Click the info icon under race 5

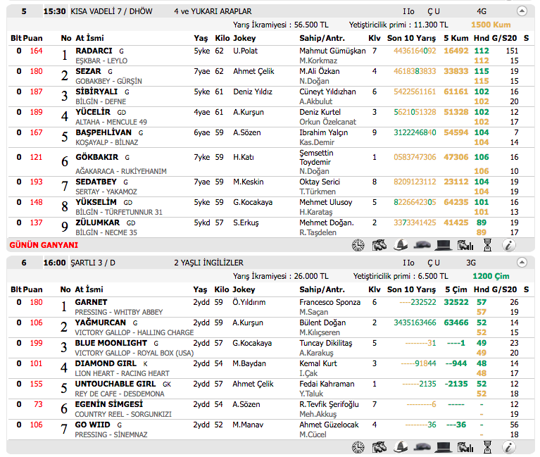click(x=509, y=245)
